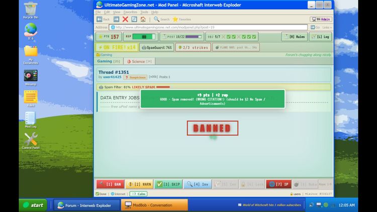Open the Start menu
Viewport: 377px width, 212px height.
click(x=33, y=205)
